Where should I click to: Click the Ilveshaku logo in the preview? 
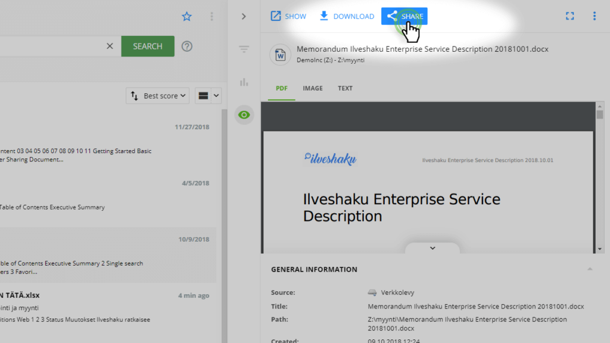[x=330, y=158]
